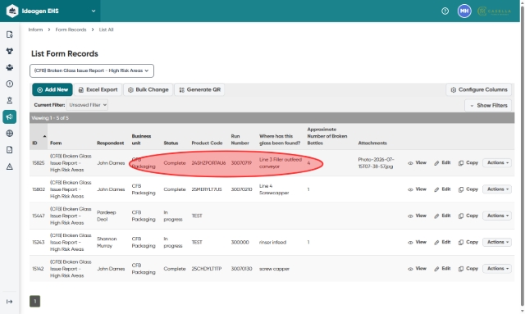Viewport: 525px width, 314px height.
Task: Open the help question mark icon
Action: [x=445, y=11]
